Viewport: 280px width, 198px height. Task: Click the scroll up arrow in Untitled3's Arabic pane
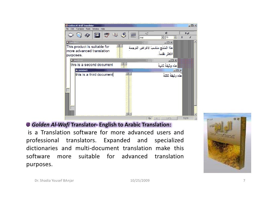130,74
